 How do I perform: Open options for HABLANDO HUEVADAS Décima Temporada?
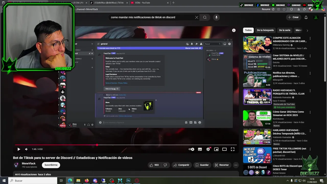point(310,131)
